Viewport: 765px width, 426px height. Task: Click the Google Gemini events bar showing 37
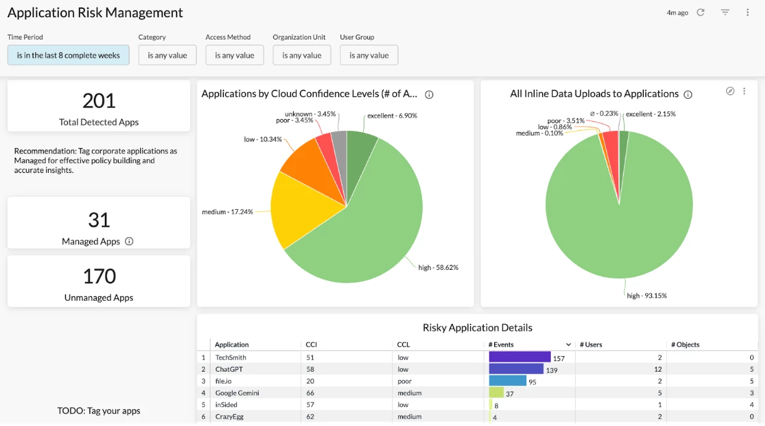[497, 393]
